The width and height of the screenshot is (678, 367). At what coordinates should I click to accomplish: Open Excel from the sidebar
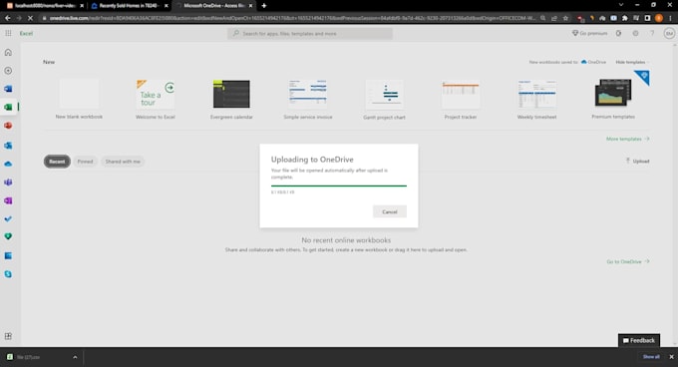coord(8,107)
